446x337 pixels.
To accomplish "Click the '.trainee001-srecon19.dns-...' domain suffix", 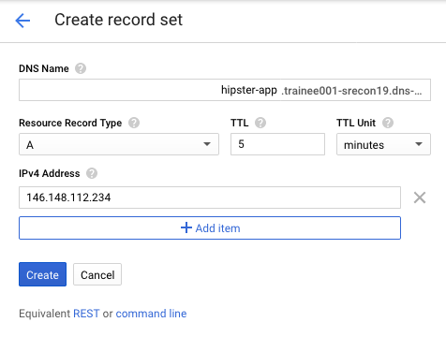I will click(351, 91).
